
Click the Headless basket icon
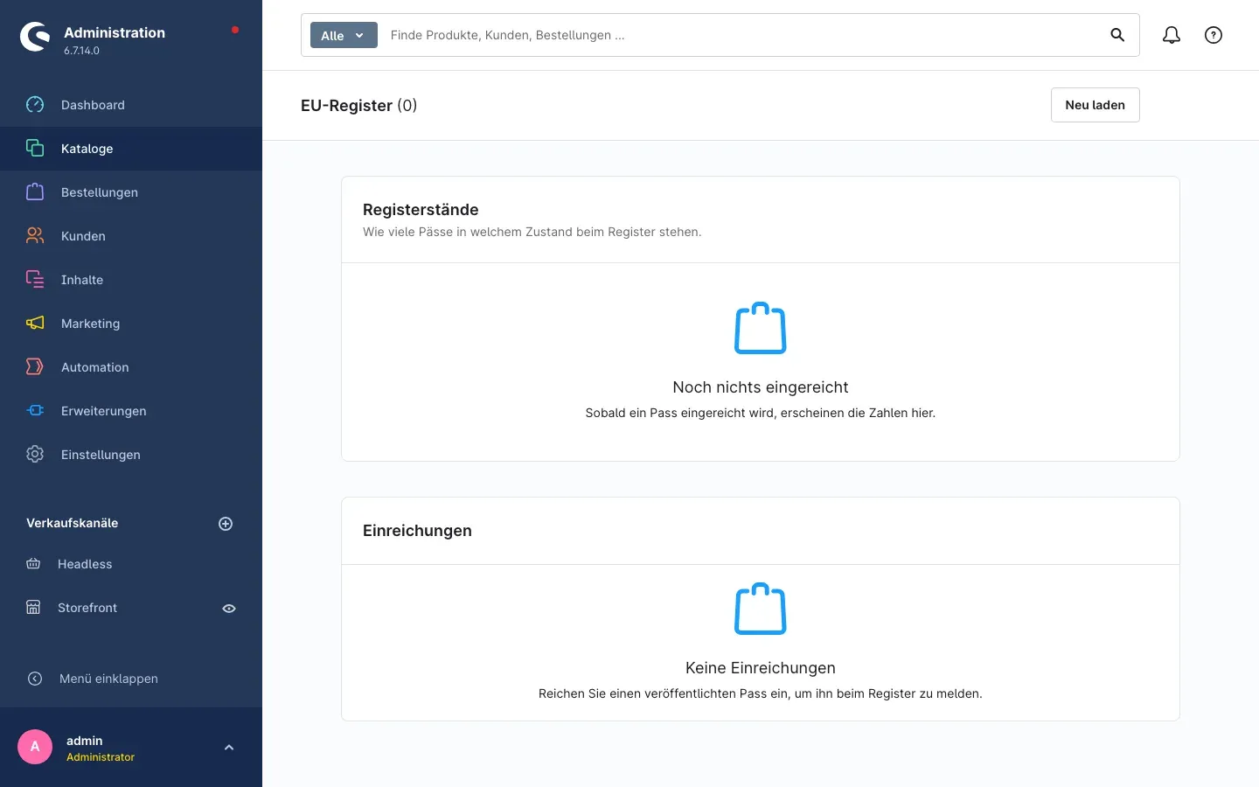point(33,564)
